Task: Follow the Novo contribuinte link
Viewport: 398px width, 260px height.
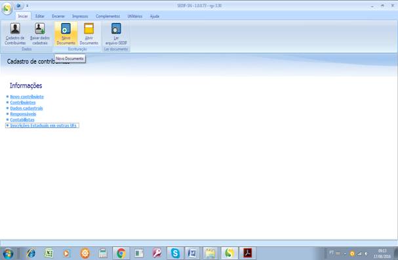Action: coord(27,97)
